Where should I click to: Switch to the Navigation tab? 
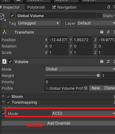(x=64, y=7)
